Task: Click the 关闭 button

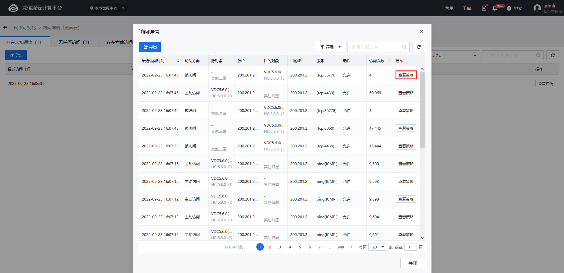Action: (x=413, y=263)
